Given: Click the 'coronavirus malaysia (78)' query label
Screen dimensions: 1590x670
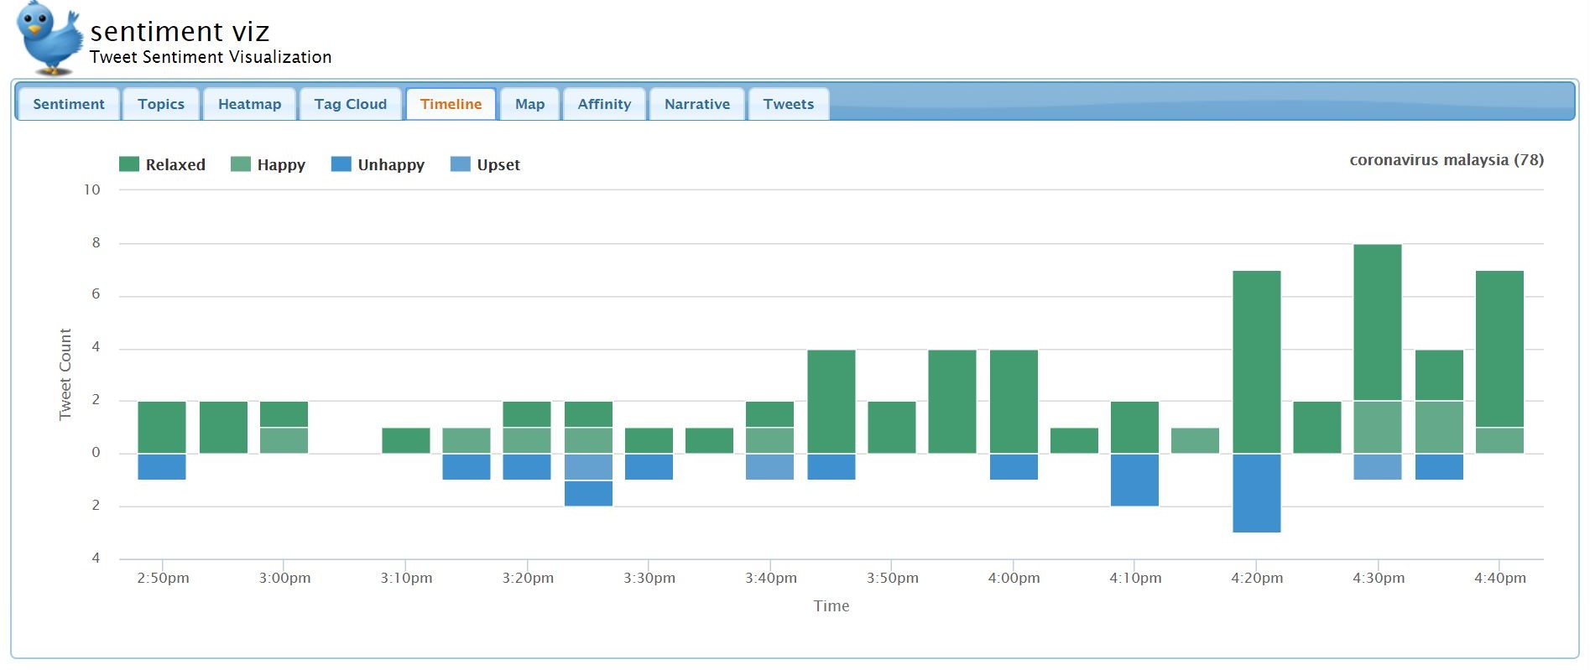Looking at the screenshot, I should point(1447,160).
